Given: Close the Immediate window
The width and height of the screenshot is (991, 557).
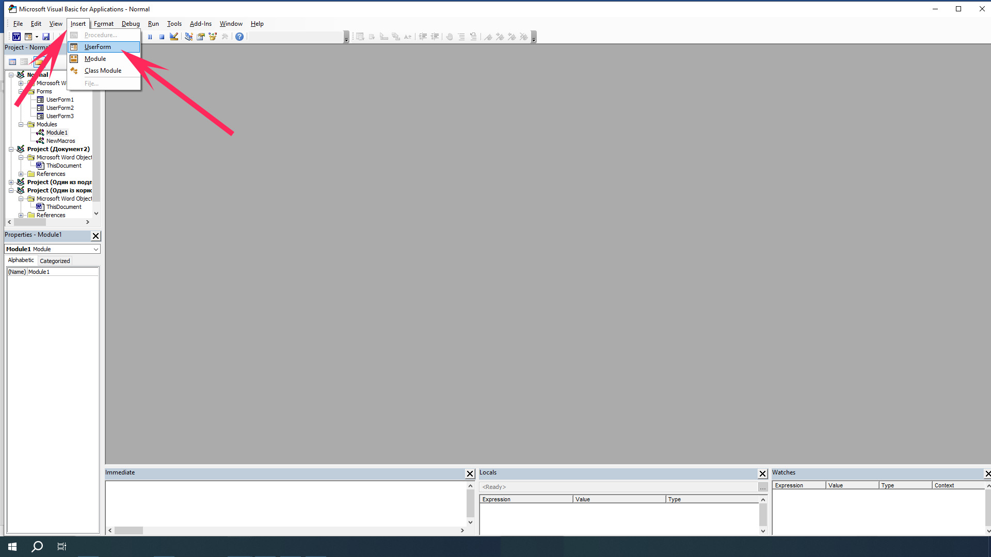Looking at the screenshot, I should 470,473.
